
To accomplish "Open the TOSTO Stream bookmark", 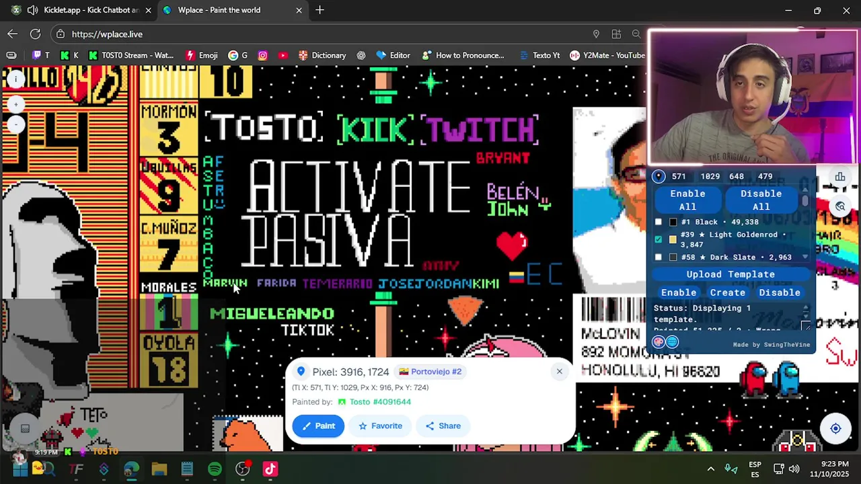I will point(130,55).
